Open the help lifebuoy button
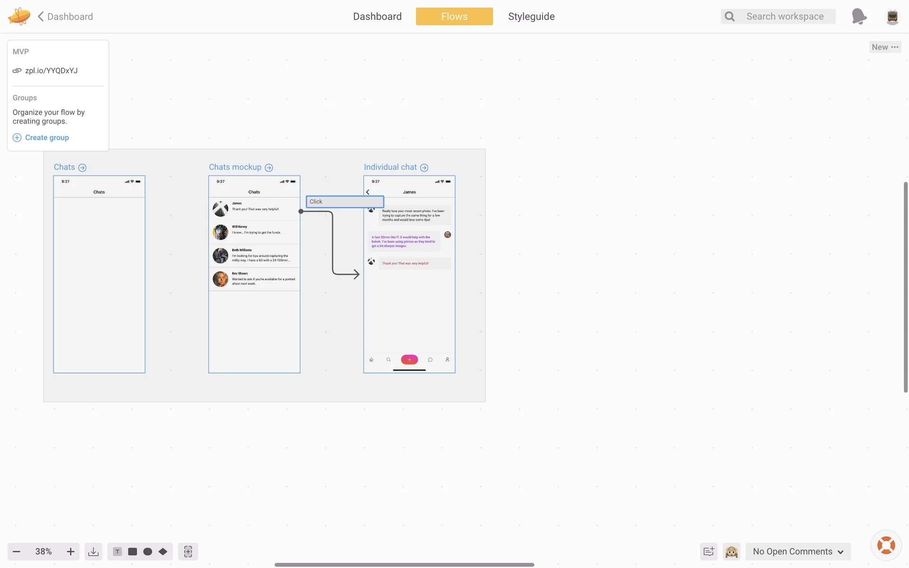The width and height of the screenshot is (909, 568). 886,545
